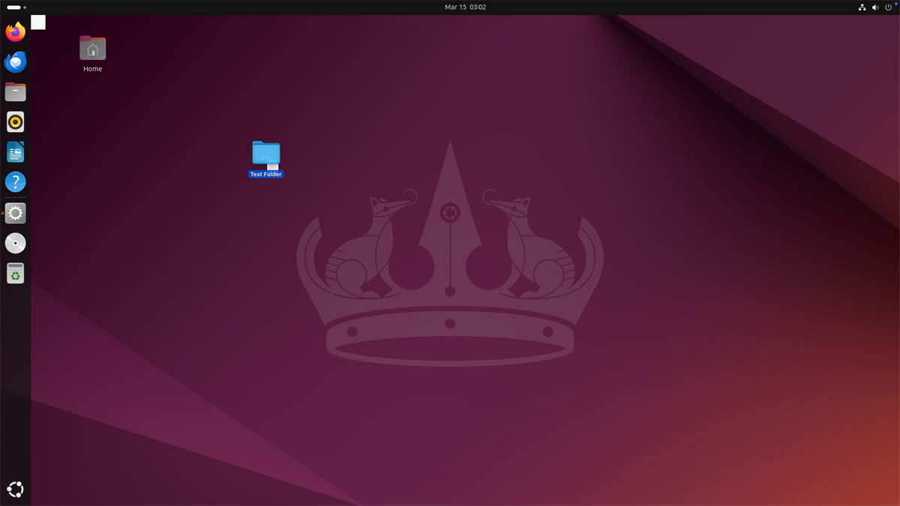
Task: Open Thunderbird Mail in the dock
Action: click(15, 61)
